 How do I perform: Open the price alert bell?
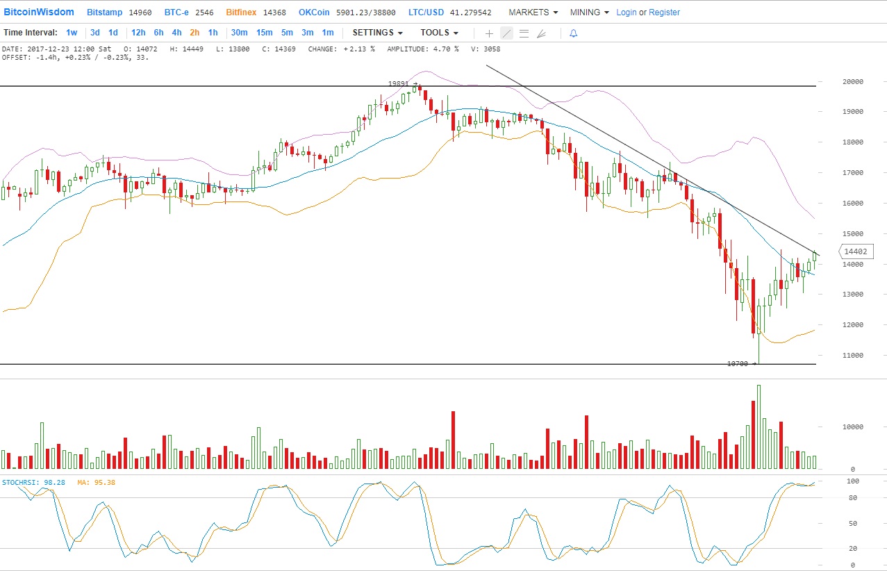[573, 33]
